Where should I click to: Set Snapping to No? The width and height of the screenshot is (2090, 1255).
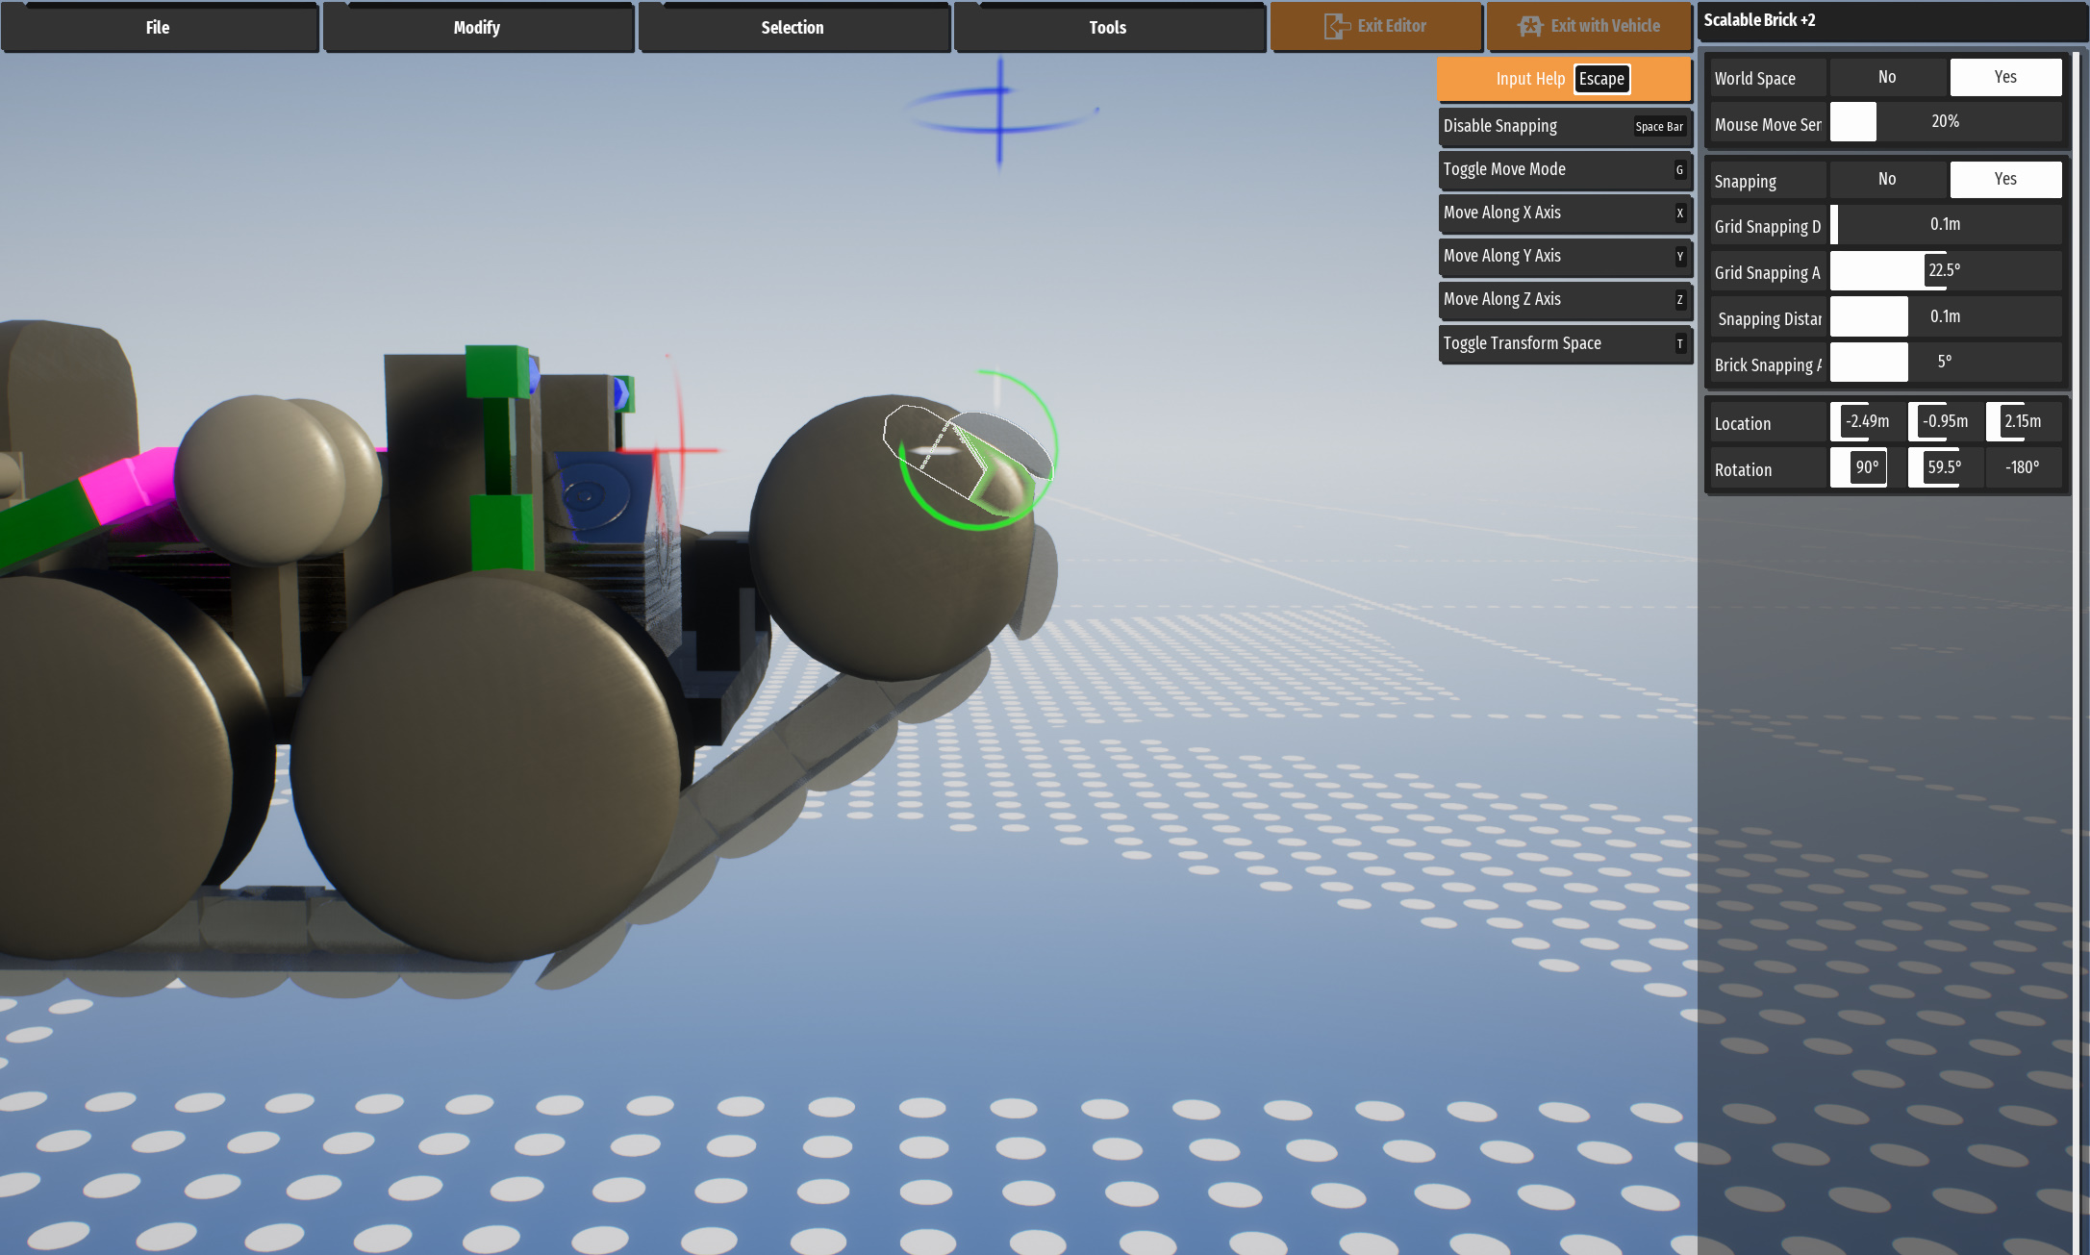[1887, 179]
